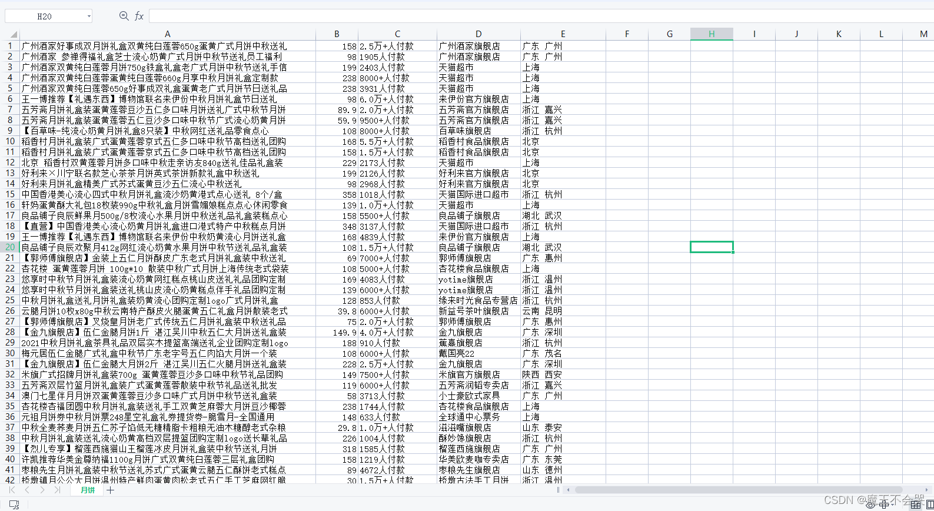Viewport: 934px width, 511px height.
Task: Add a new sheet with the plus icon
Action: coord(111,490)
